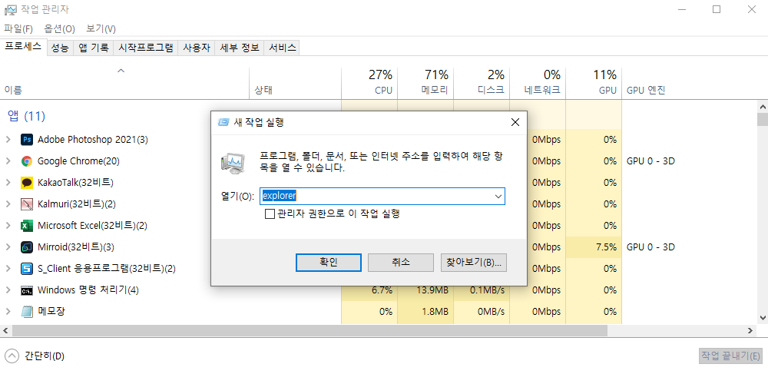Sort by the 메모리 column header
Viewport: 768px width, 374px height.
point(425,82)
